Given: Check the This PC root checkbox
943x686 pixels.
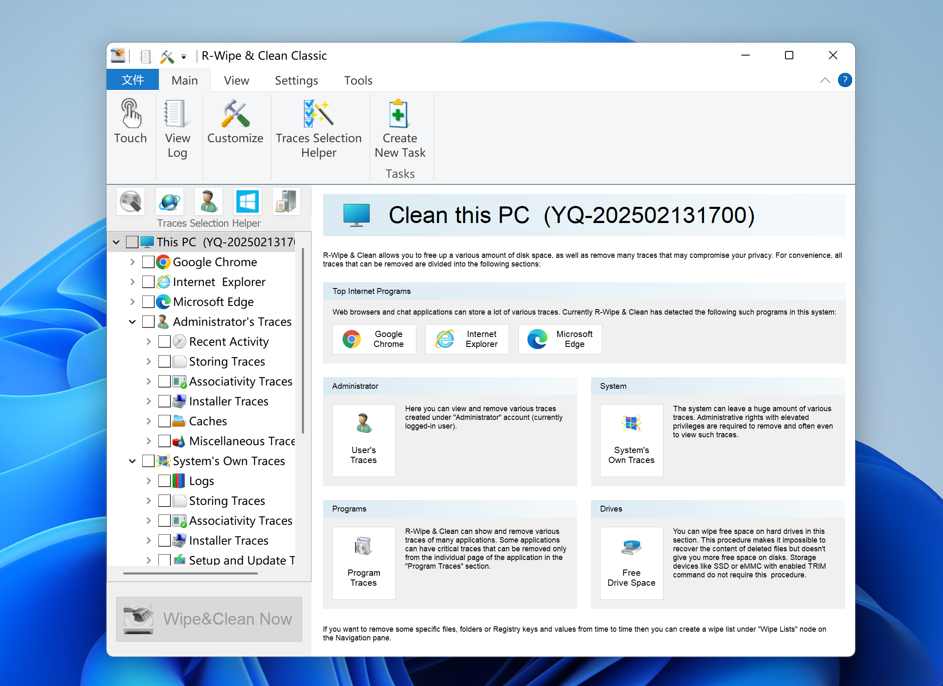Looking at the screenshot, I should coord(132,242).
